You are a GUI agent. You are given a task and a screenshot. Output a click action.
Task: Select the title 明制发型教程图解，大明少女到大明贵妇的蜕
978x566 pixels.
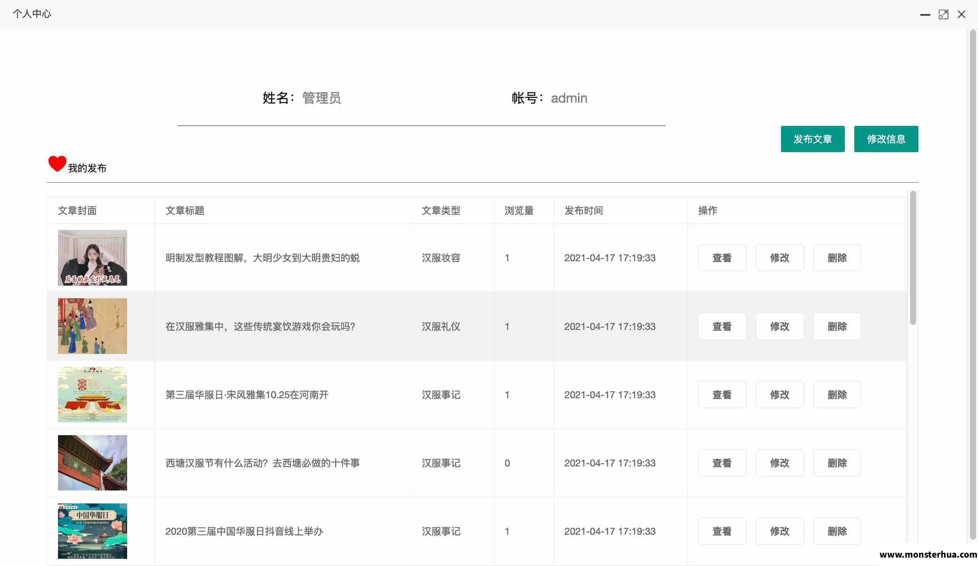point(262,257)
